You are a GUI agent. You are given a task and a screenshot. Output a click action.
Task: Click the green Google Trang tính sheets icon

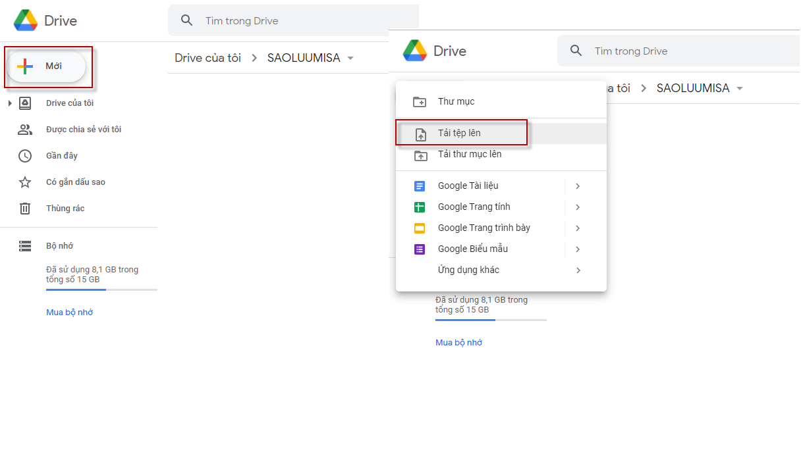[420, 207]
